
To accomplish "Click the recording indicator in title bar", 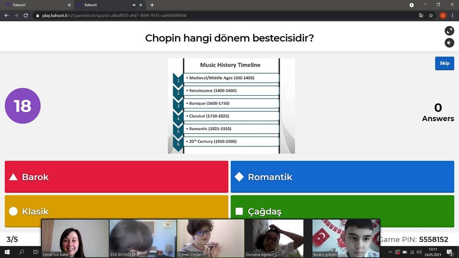I will tap(411, 5).
